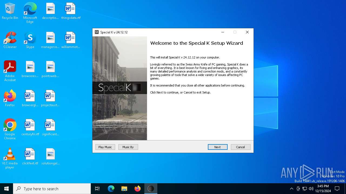The width and height of the screenshot is (346, 194).
Task: Show hidden system tray icons
Action: [x=291, y=189]
